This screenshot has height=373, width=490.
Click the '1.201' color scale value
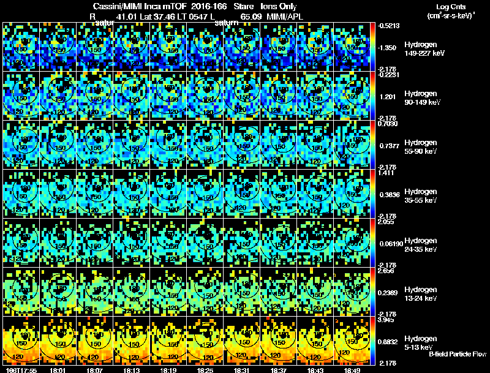point(388,97)
